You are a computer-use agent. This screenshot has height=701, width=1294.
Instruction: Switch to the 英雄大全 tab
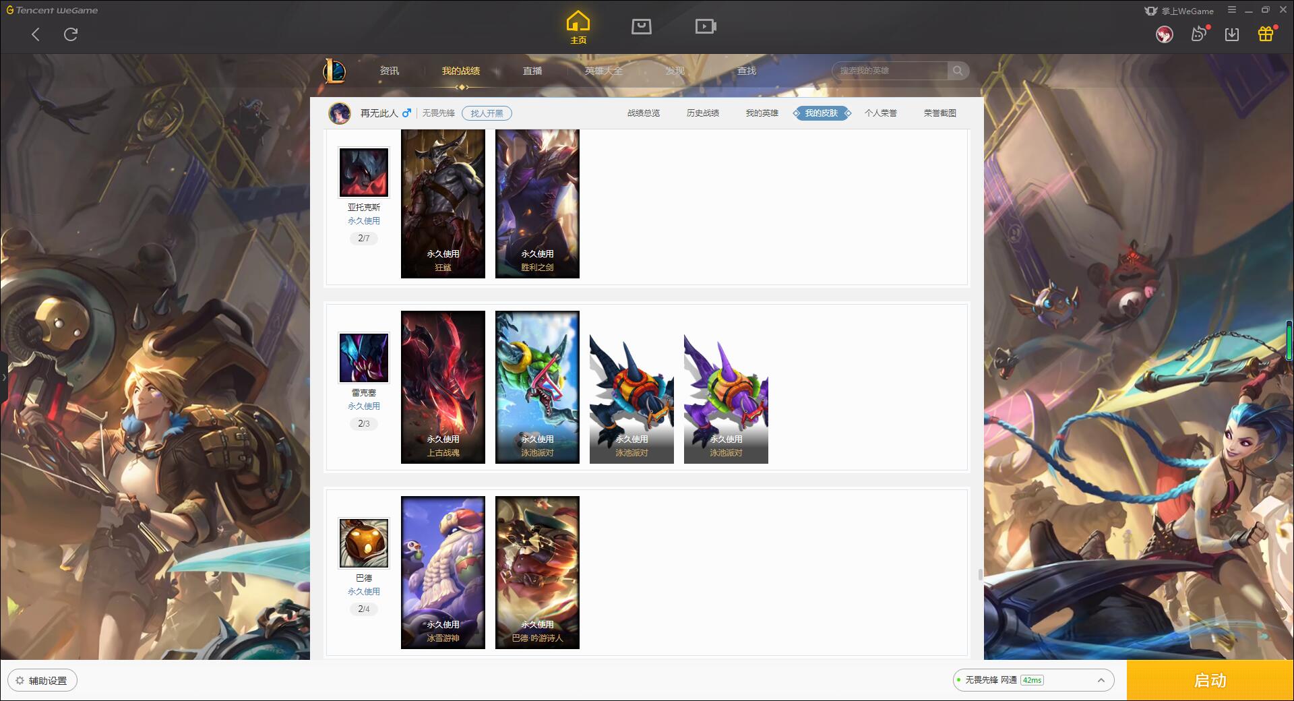coord(604,71)
